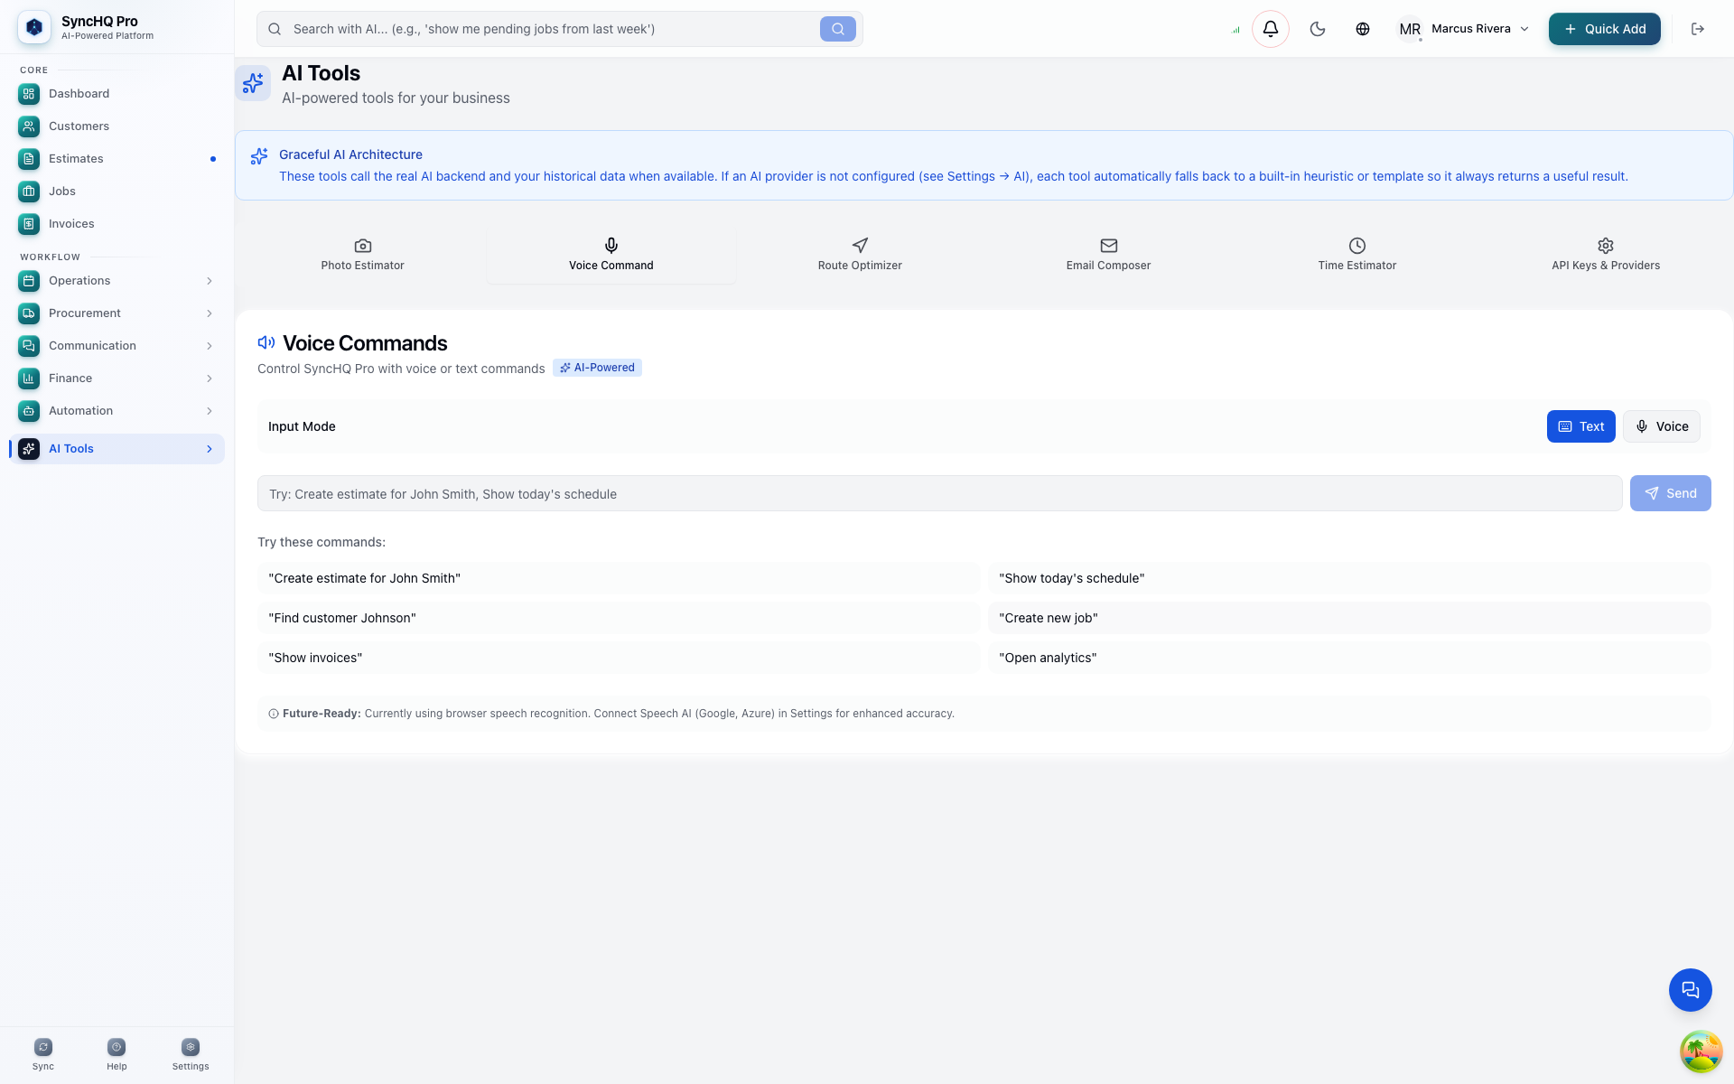Expand the Finance menu

click(x=117, y=378)
